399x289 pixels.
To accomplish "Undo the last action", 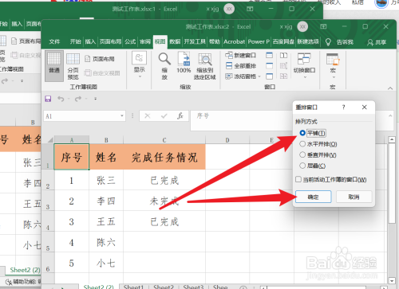I will point(61,99).
